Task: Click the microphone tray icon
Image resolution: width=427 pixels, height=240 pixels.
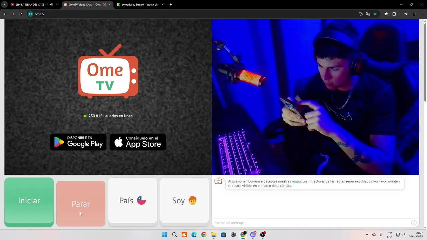Action: click(x=381, y=235)
